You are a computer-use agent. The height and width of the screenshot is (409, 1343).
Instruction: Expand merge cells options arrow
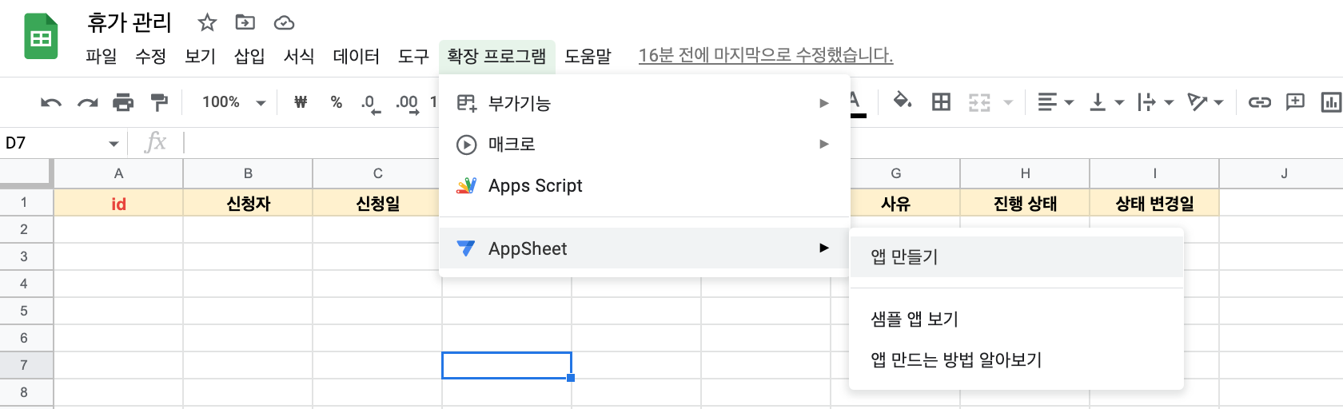click(1008, 102)
